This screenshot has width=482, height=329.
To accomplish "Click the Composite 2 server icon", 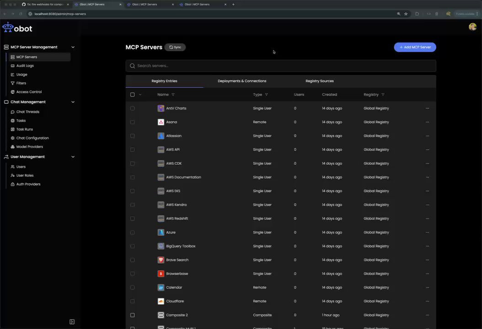I will 161,315.
